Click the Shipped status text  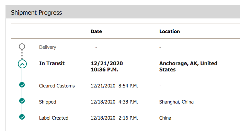(48, 102)
